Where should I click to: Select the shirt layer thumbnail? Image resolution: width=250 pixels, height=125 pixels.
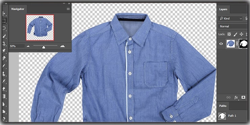(231, 44)
